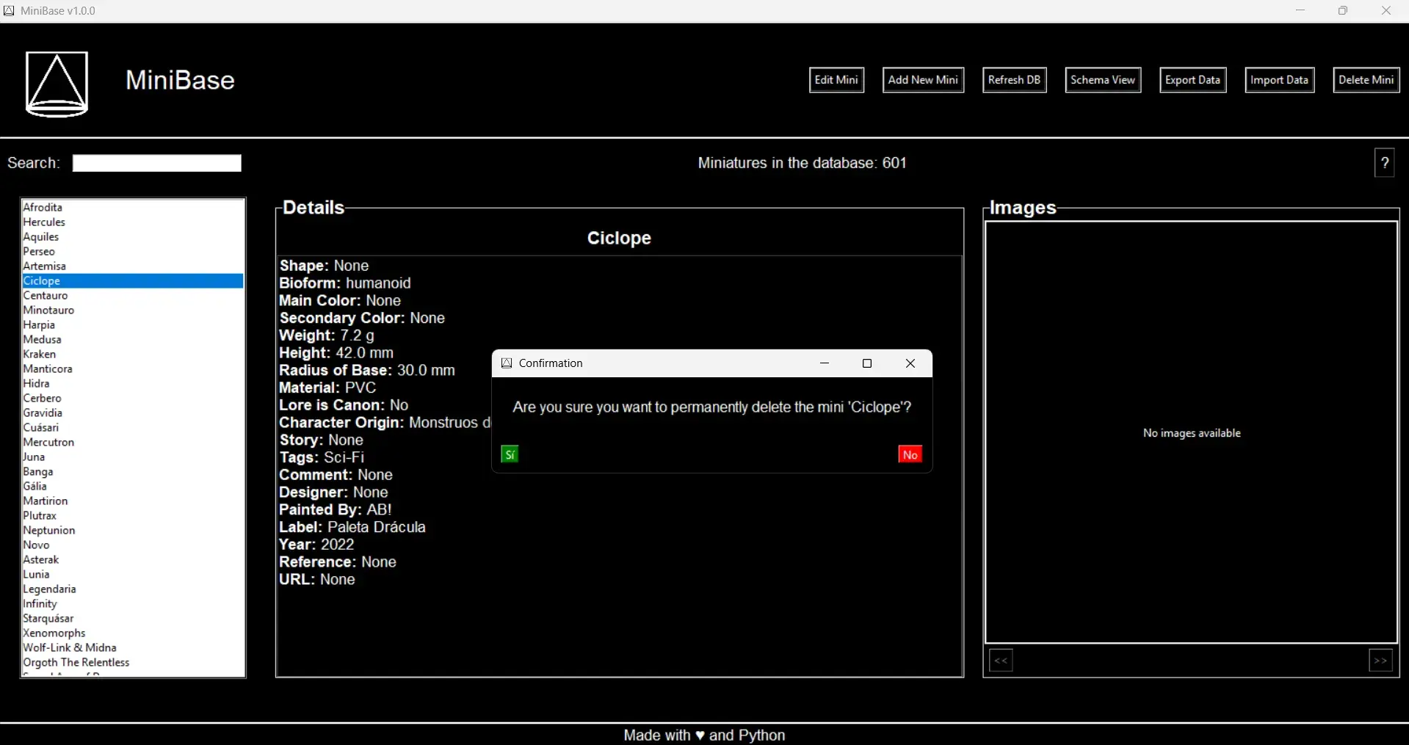Minimize the Confirmation dialog
This screenshot has width=1409, height=745.
[x=825, y=363]
